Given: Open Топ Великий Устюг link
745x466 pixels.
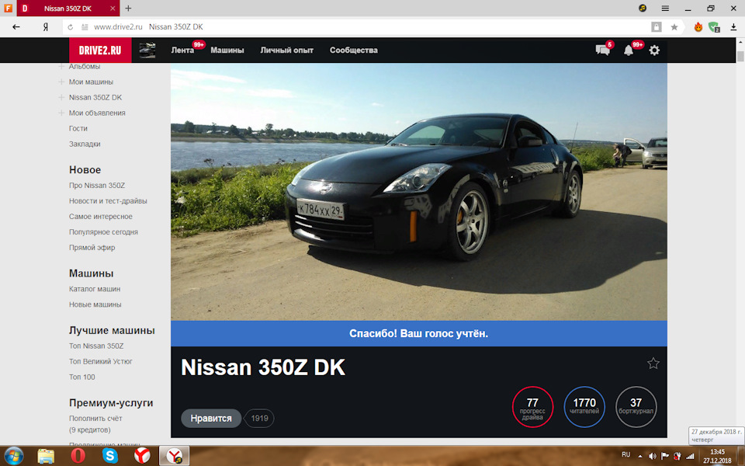Looking at the screenshot, I should point(101,361).
